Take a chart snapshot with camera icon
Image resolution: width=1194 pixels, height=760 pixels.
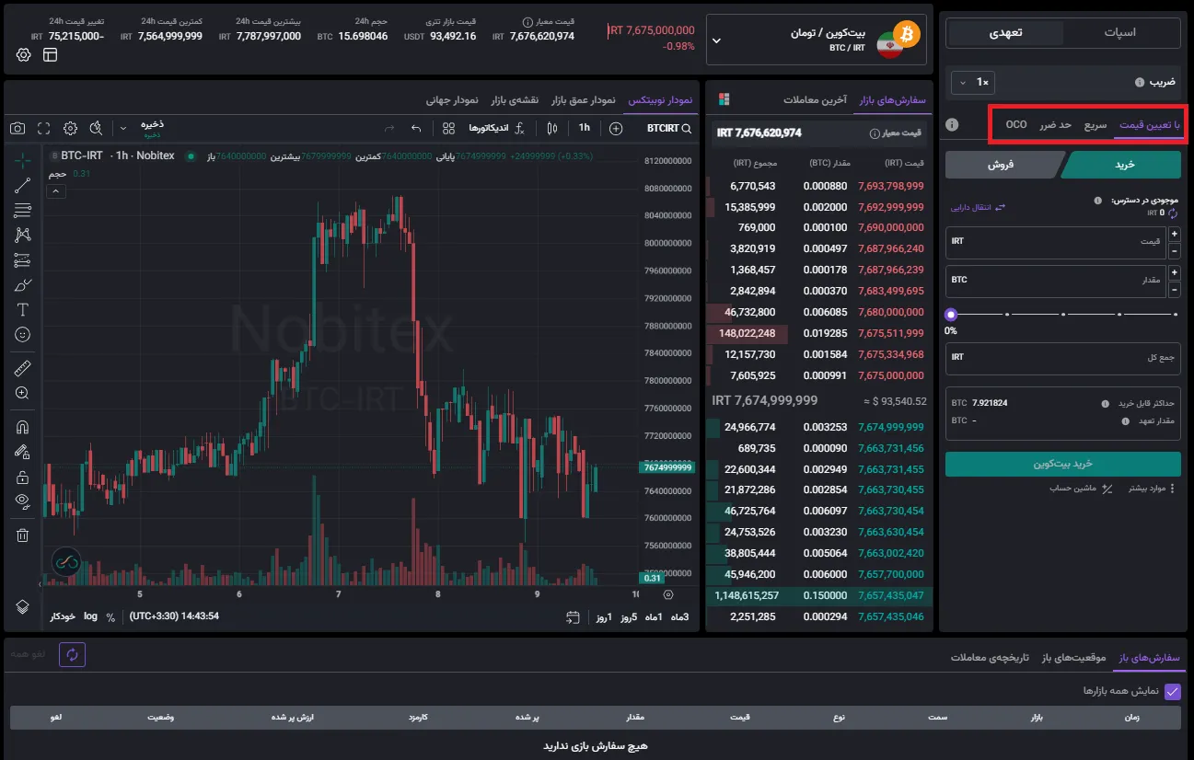[x=17, y=129]
